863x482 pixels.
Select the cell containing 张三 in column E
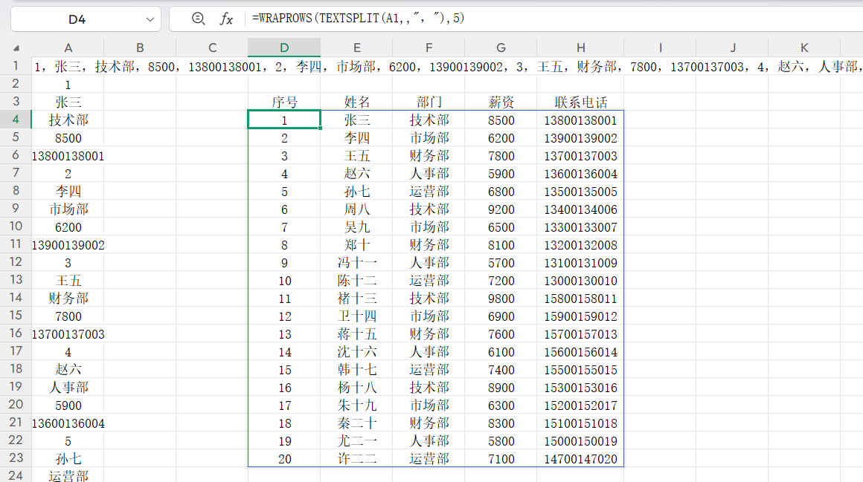357,120
